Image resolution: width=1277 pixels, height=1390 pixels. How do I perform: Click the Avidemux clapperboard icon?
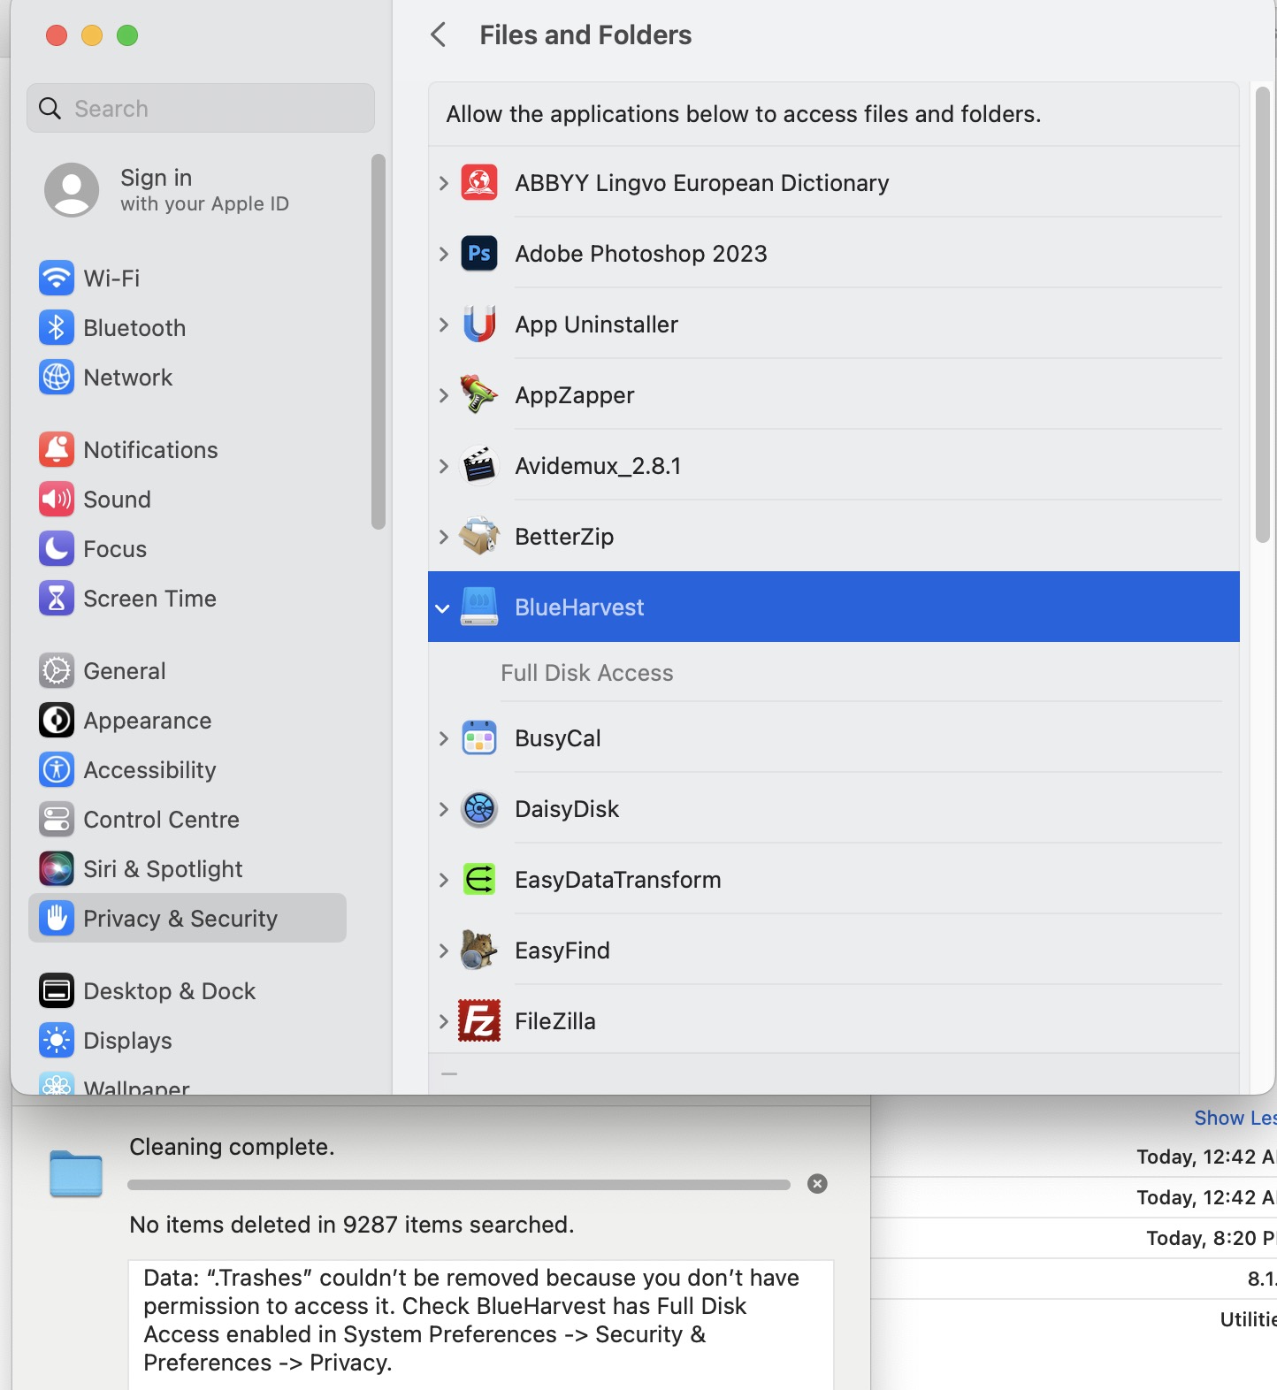pos(479,466)
